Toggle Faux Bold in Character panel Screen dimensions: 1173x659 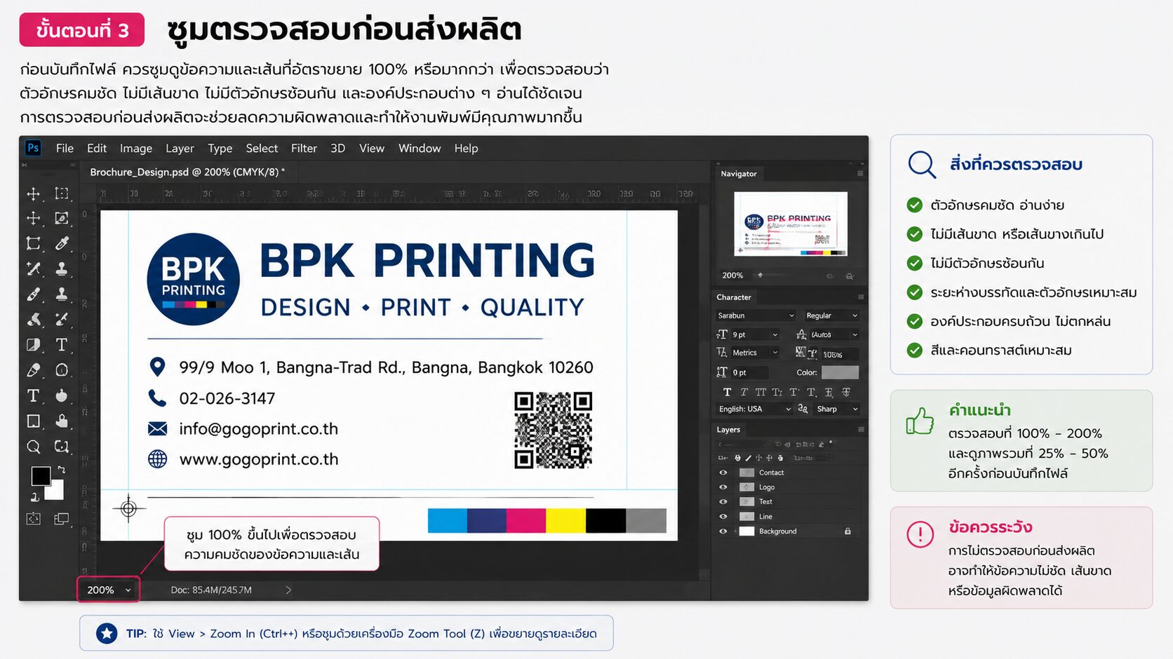pos(727,392)
